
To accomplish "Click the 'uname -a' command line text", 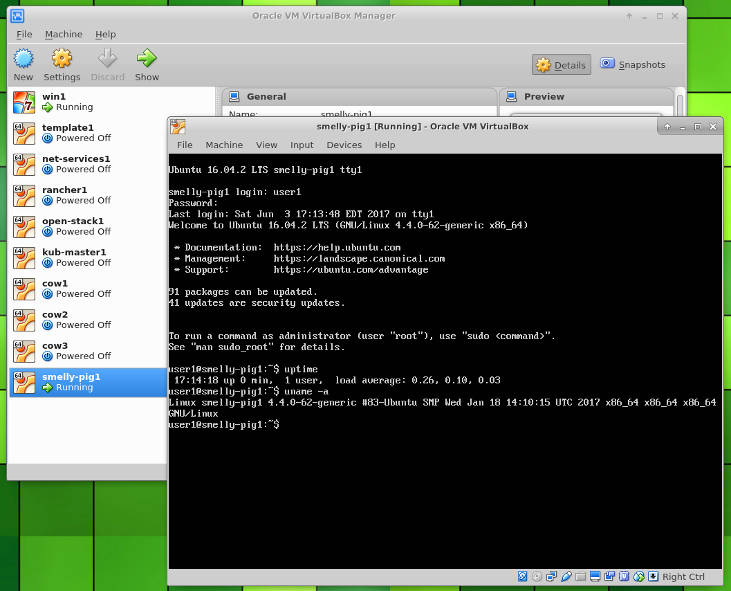I will [306, 392].
